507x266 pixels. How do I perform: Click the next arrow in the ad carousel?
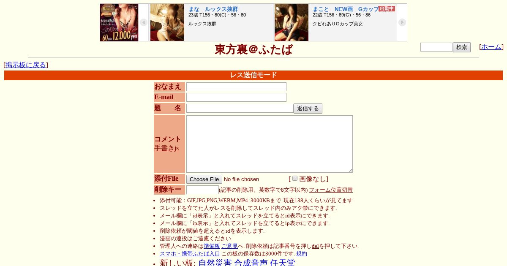pos(402,22)
